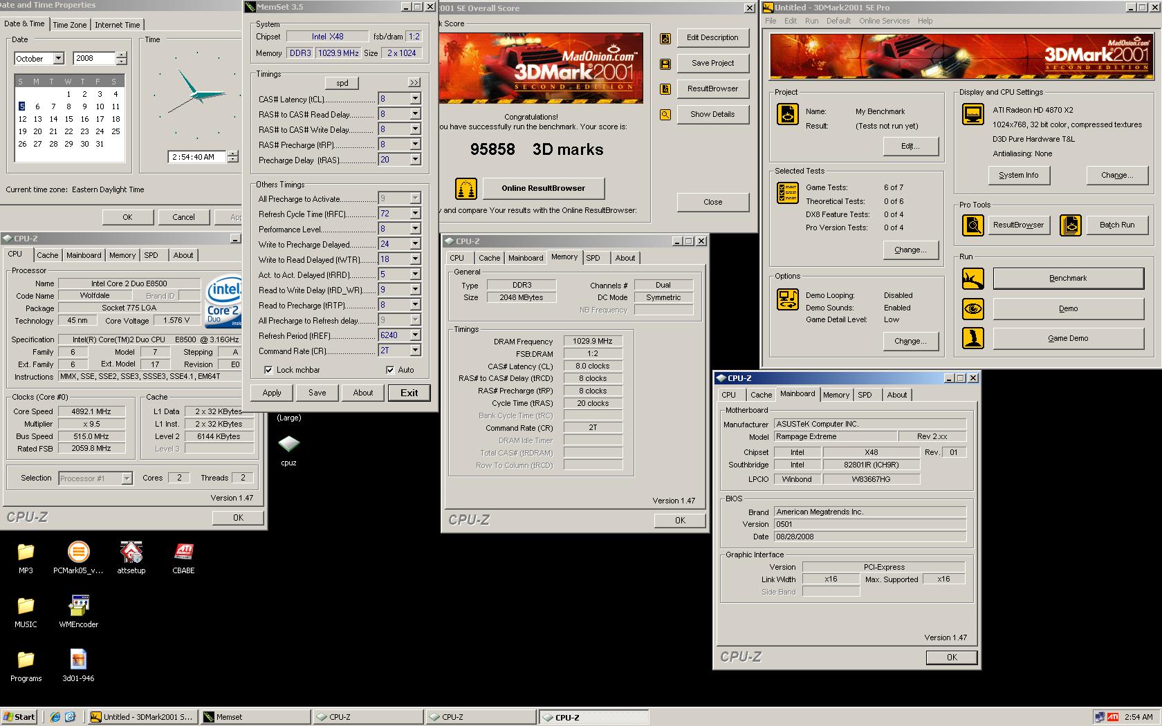Switch to the Internet Time tab
1162x726 pixels.
click(118, 25)
